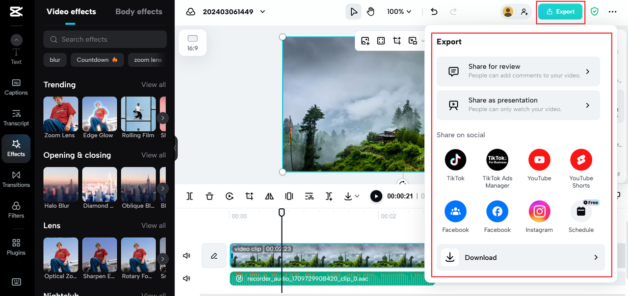This screenshot has height=296, width=628.
Task: Click the replace image icon on canvas toolbar
Action: pyautogui.click(x=365, y=41)
